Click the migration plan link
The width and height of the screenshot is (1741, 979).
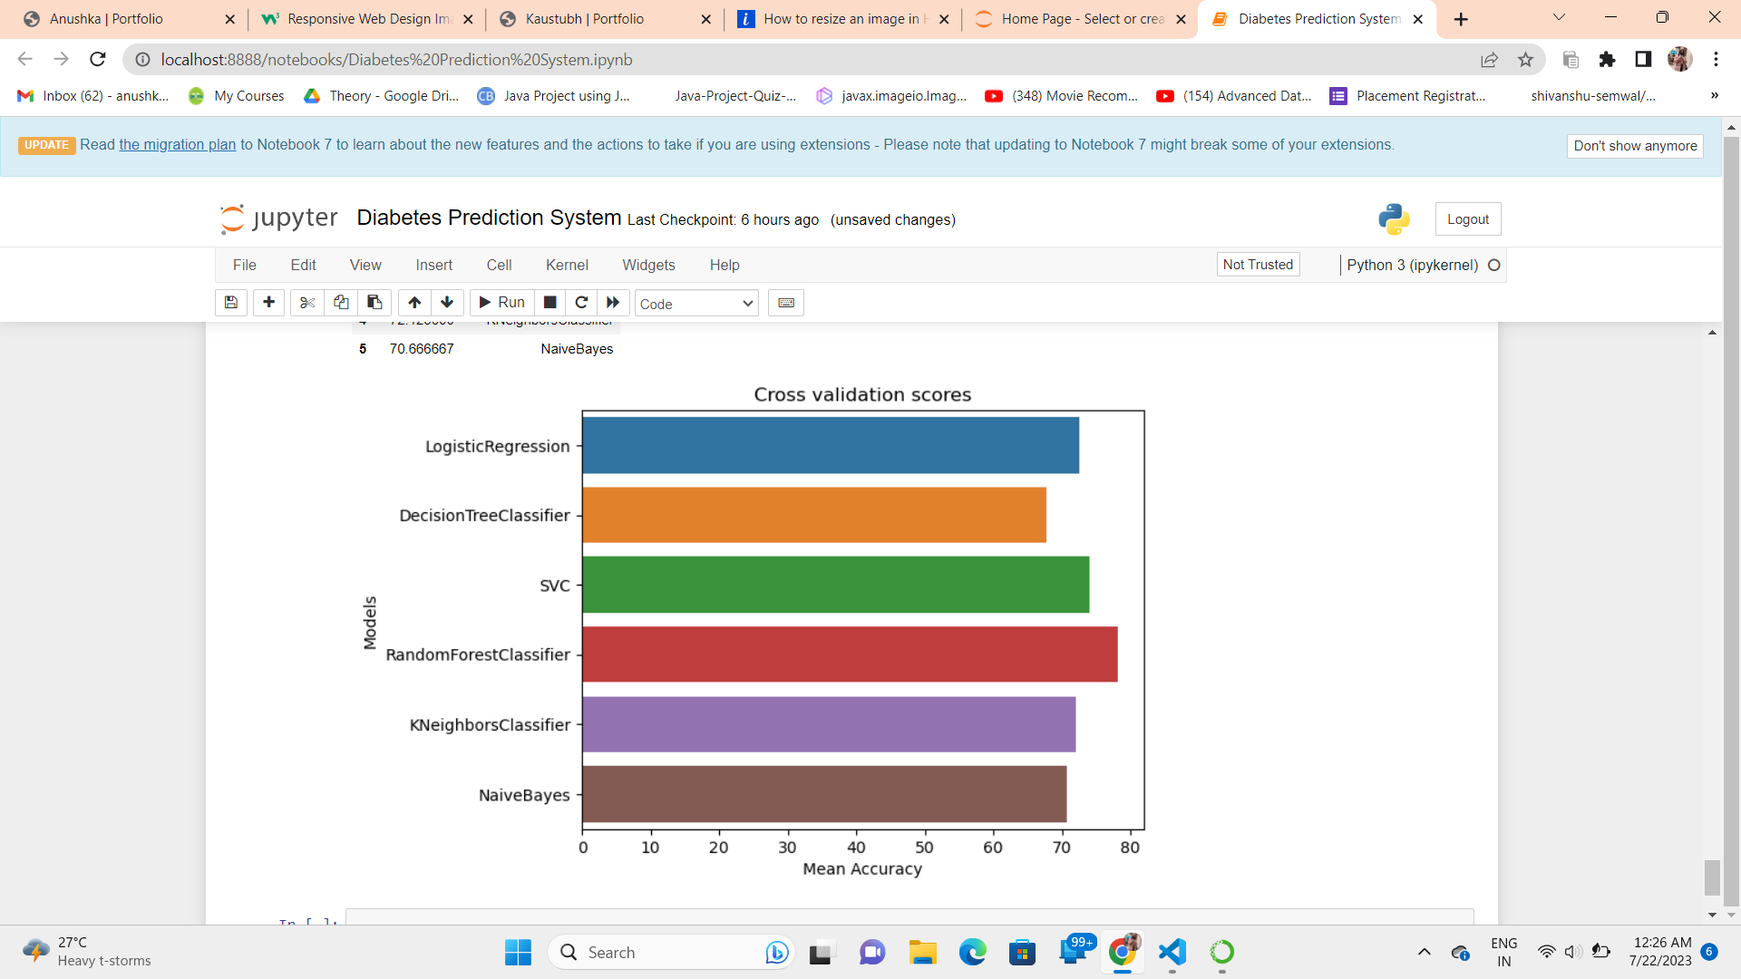coord(177,145)
